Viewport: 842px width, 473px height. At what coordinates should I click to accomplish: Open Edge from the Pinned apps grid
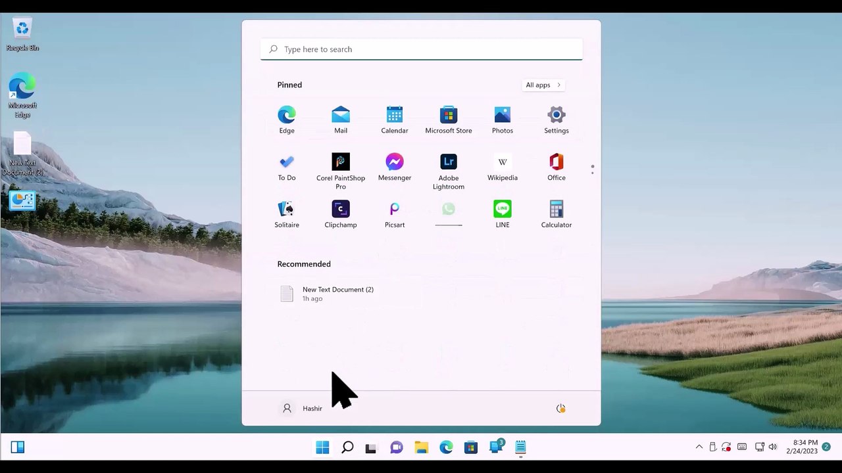point(287,120)
